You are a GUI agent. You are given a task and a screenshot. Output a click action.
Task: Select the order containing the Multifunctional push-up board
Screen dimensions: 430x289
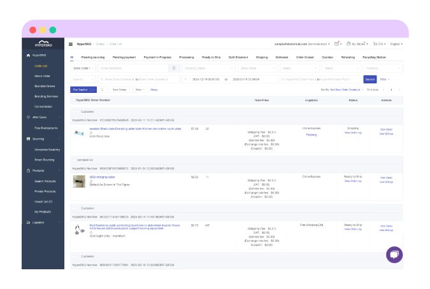74,208
